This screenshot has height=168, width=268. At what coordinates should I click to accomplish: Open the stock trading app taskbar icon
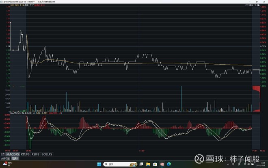pos(162,164)
